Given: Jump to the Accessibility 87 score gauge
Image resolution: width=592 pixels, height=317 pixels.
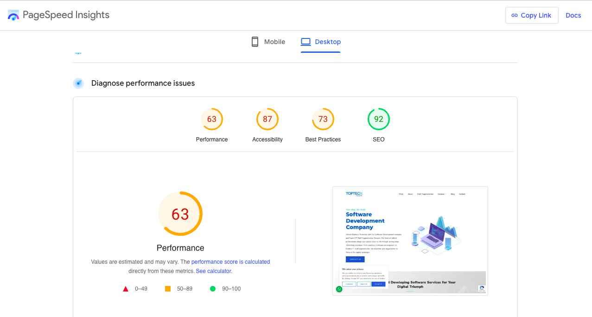Looking at the screenshot, I should [x=267, y=119].
